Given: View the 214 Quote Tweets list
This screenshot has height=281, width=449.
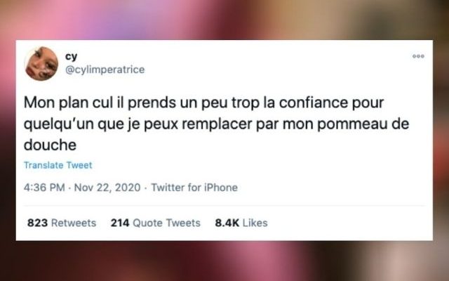Looking at the screenshot, I should coord(156,223).
